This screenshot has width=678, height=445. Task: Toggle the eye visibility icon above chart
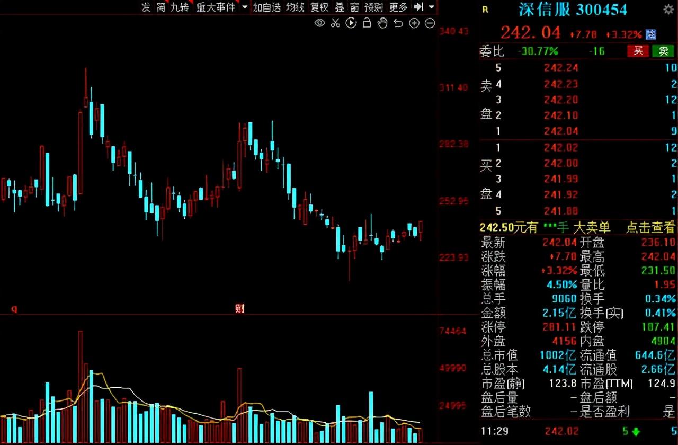[x=319, y=23]
